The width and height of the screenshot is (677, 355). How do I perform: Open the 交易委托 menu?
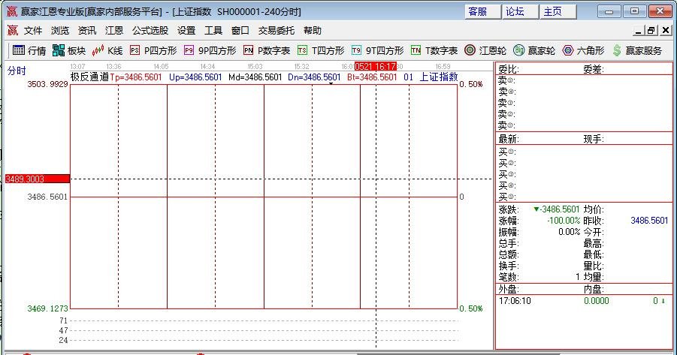[277, 30]
